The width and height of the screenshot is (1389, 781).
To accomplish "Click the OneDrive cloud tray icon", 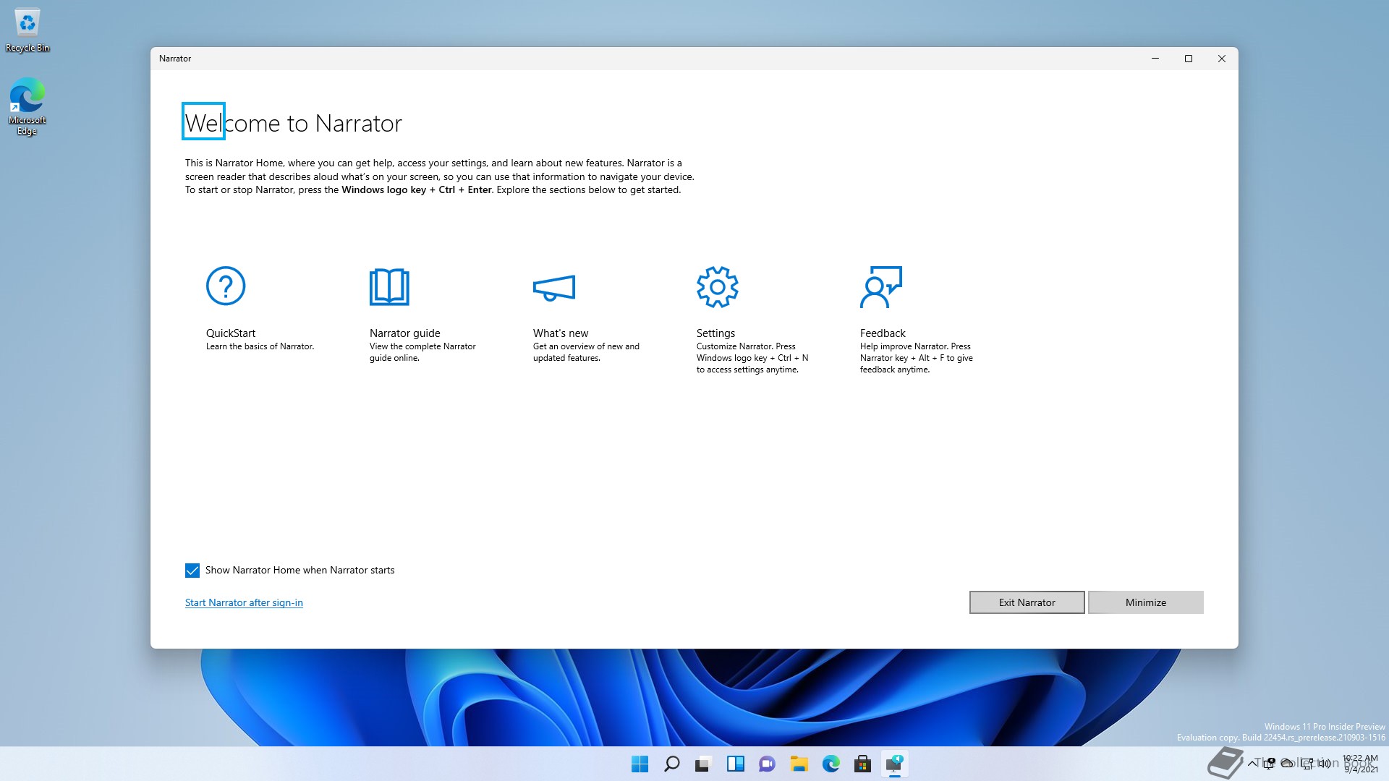I will coord(1288,763).
